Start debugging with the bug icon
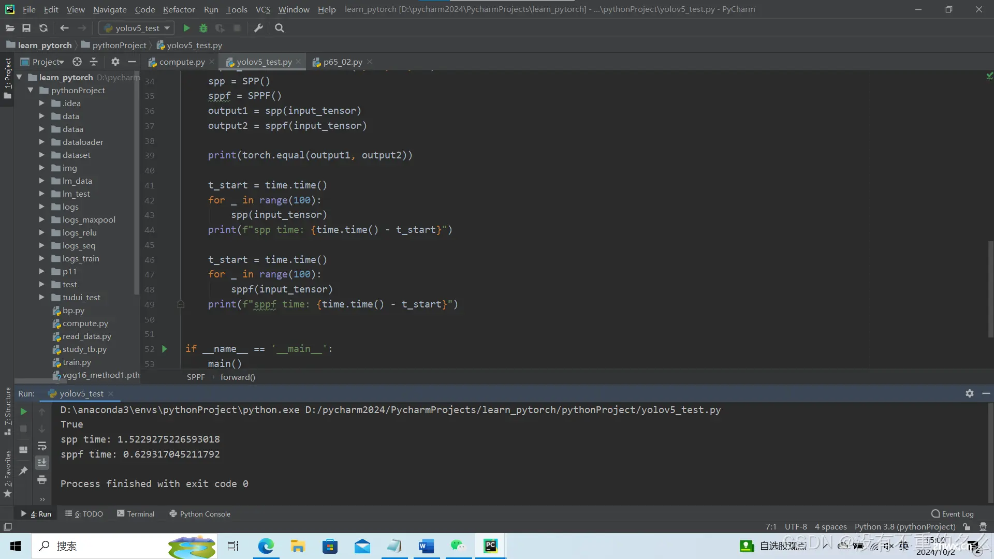Image resolution: width=994 pixels, height=559 pixels. pos(203,28)
